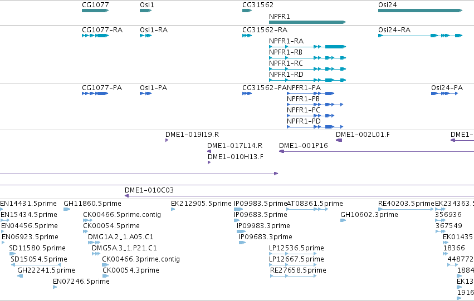Click the GH11860.5prime EST label
The height and width of the screenshot is (301, 474).
(92, 204)
